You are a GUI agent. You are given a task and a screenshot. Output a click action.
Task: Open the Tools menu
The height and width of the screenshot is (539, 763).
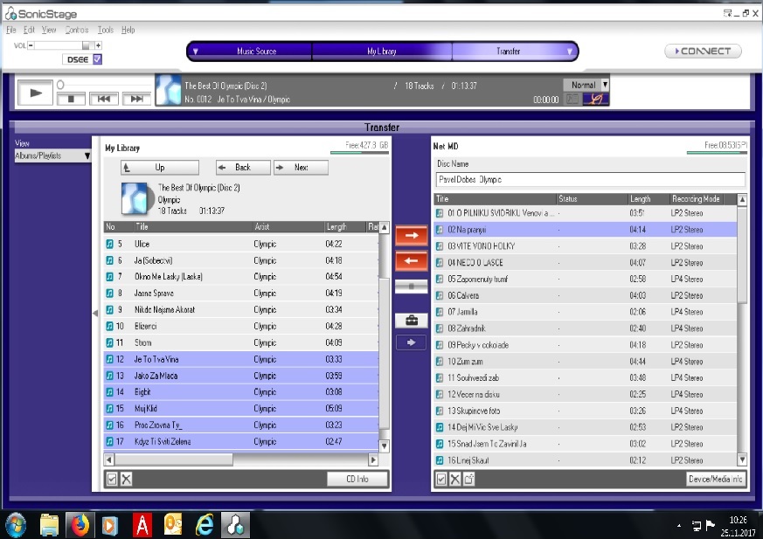[x=106, y=30]
